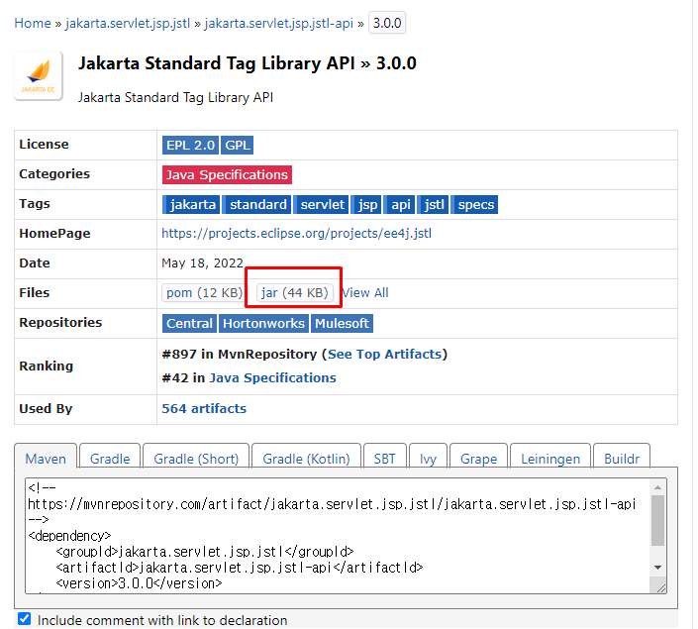Select the servlet tag
Screen dimensions: 698x629
pyautogui.click(x=322, y=204)
